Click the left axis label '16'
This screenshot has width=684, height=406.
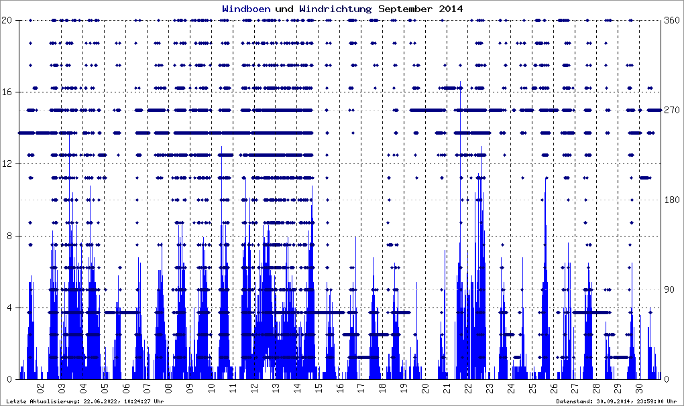[6, 92]
